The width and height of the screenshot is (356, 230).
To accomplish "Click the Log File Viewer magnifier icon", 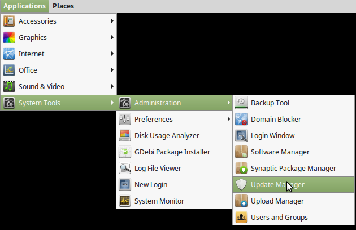I will (125, 168).
